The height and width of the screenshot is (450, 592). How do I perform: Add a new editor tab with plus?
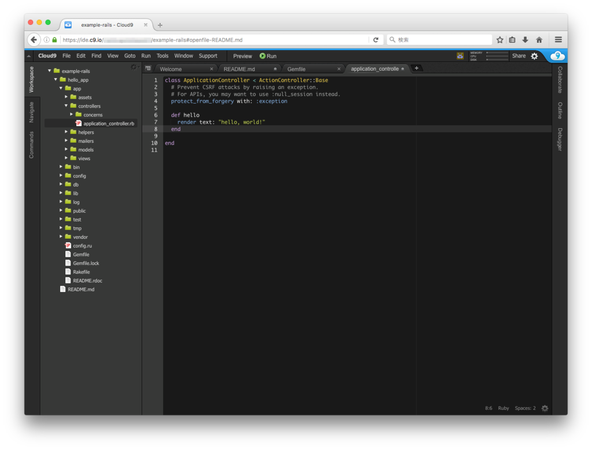click(416, 68)
